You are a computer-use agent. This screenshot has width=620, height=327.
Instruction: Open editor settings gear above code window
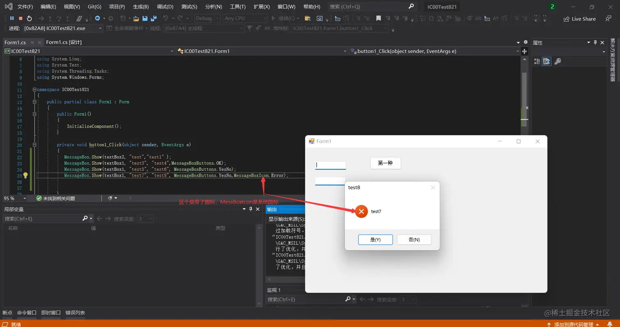[x=526, y=42]
